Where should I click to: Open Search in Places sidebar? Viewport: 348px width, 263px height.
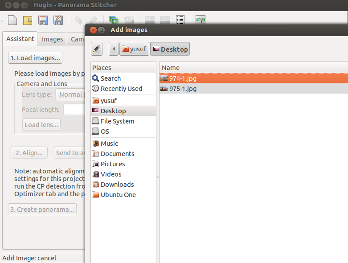[x=123, y=78]
